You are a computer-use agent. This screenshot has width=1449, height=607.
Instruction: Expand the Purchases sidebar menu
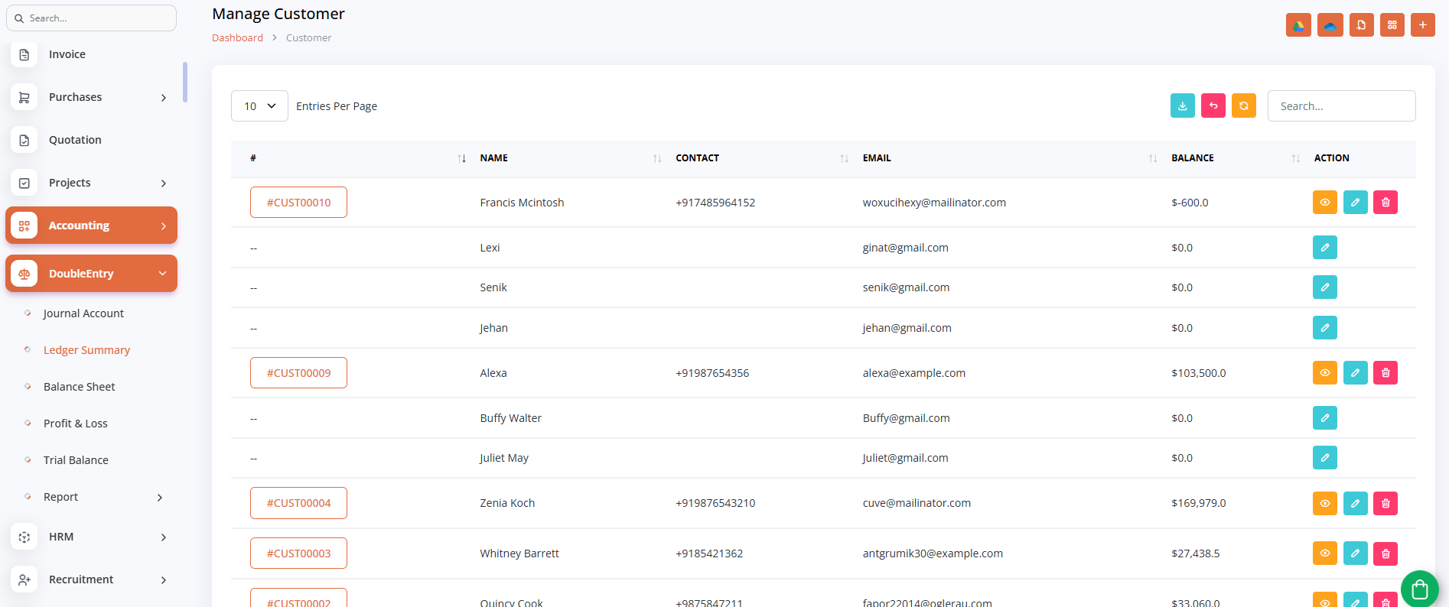pyautogui.click(x=91, y=97)
